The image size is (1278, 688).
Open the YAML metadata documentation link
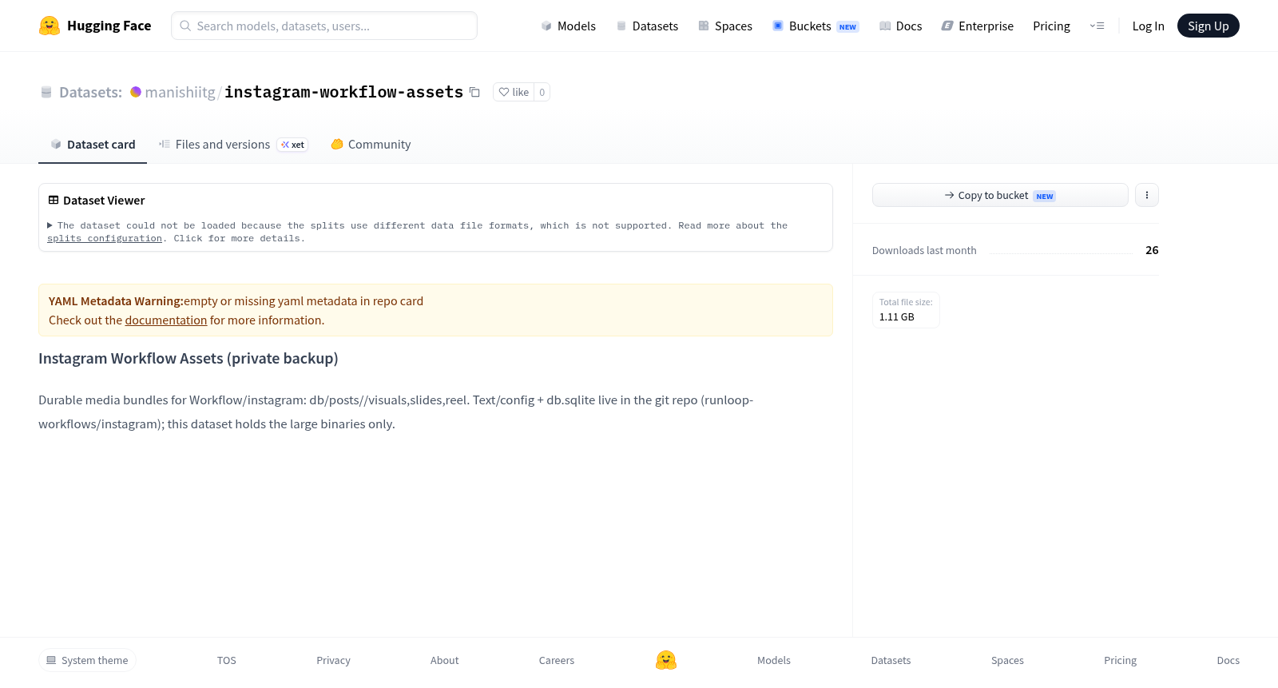166,320
